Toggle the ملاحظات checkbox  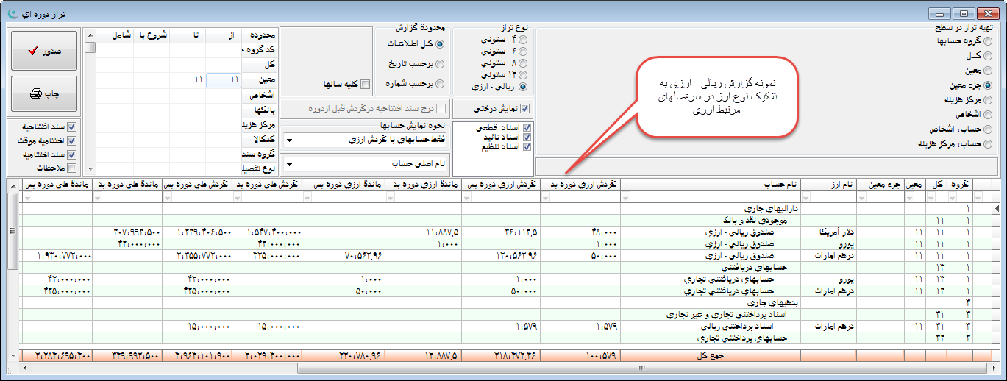point(71,168)
